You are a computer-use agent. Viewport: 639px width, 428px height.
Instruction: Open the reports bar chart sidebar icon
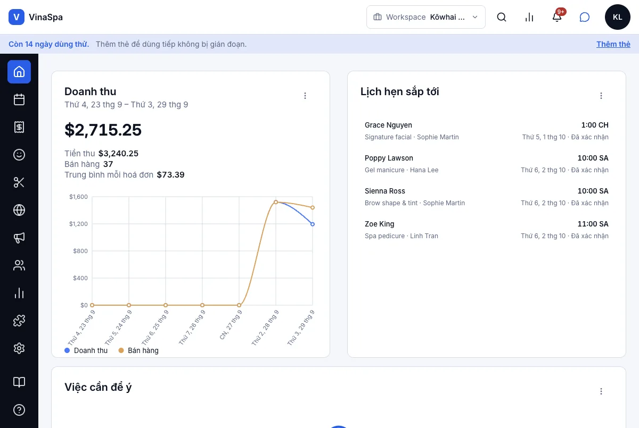click(19, 293)
